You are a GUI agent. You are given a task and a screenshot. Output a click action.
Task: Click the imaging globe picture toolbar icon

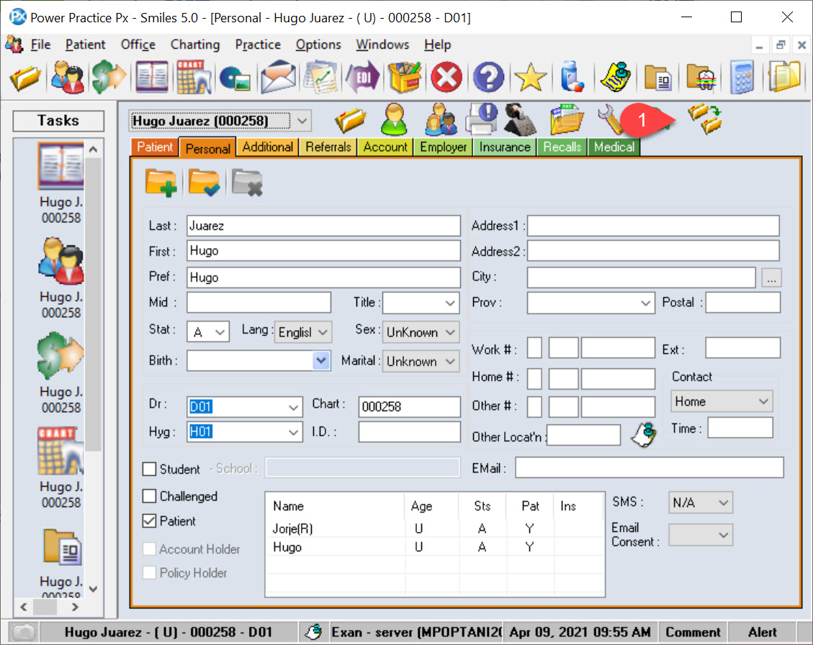tap(235, 78)
